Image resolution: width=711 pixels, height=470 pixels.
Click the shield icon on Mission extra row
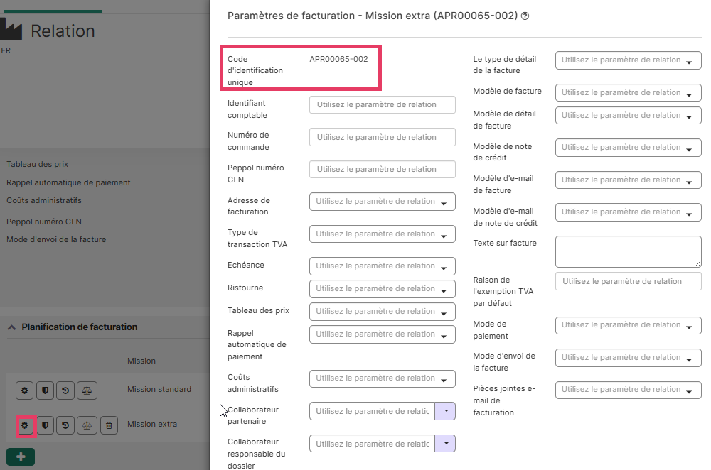point(45,425)
